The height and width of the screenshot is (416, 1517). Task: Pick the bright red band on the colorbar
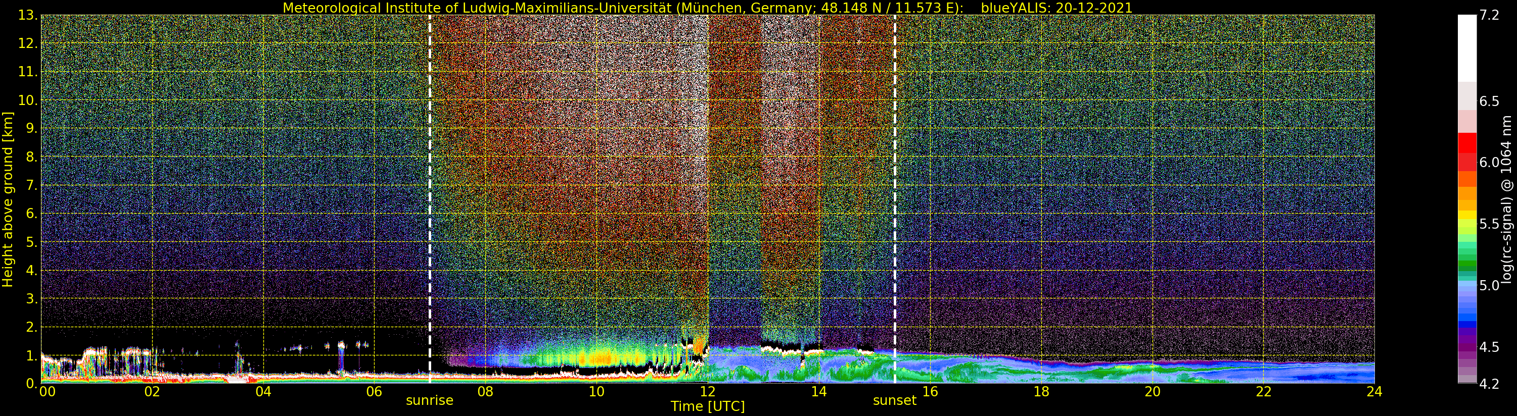click(1467, 143)
